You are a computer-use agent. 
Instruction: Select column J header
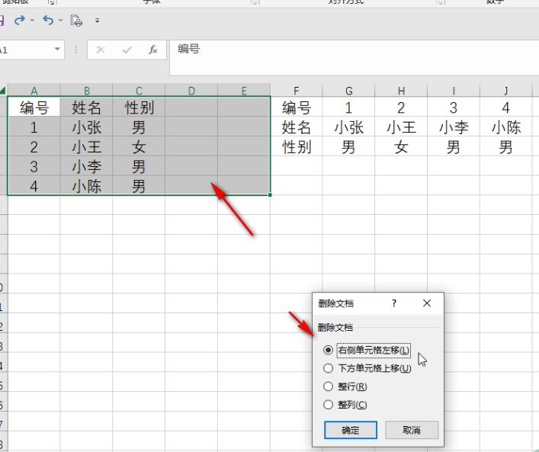click(506, 91)
